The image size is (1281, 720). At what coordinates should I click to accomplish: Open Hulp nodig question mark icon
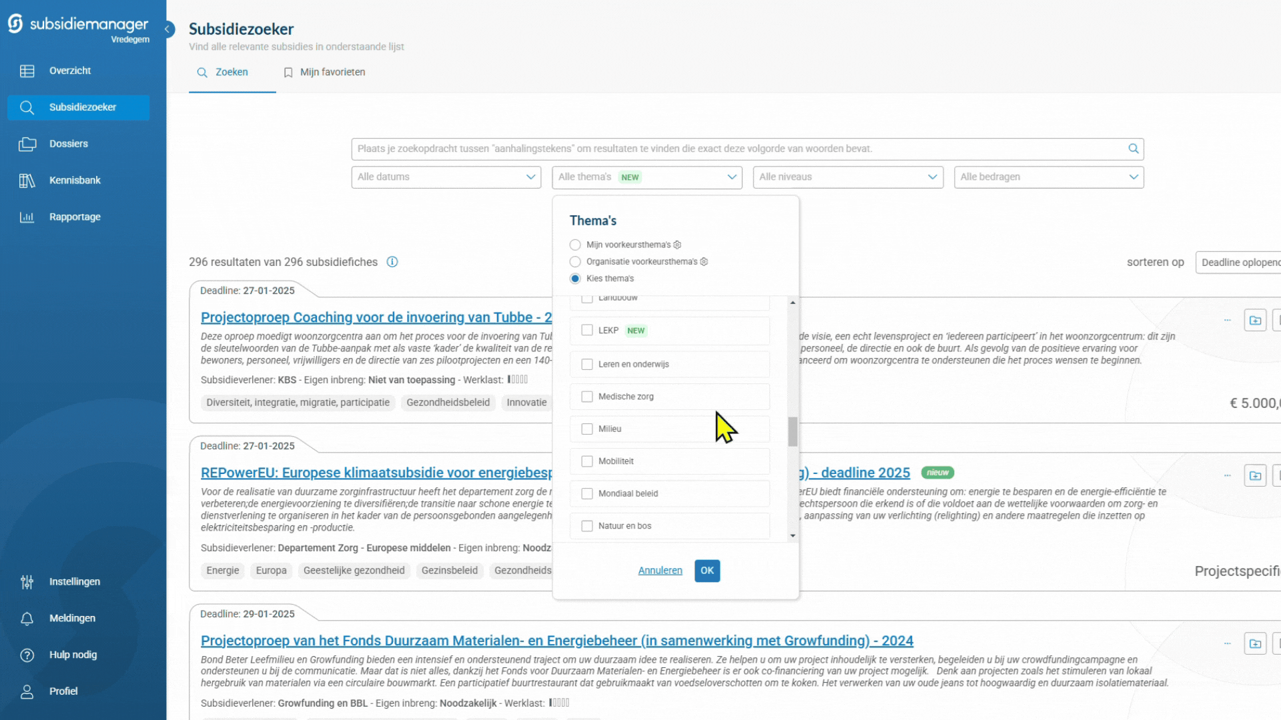pos(27,655)
